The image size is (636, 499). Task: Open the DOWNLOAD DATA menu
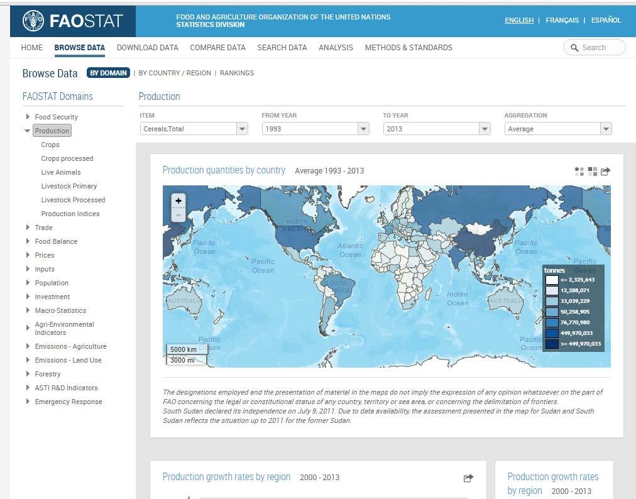[148, 48]
